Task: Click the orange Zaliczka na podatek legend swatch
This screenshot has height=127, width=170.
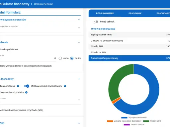Action: (110, 121)
